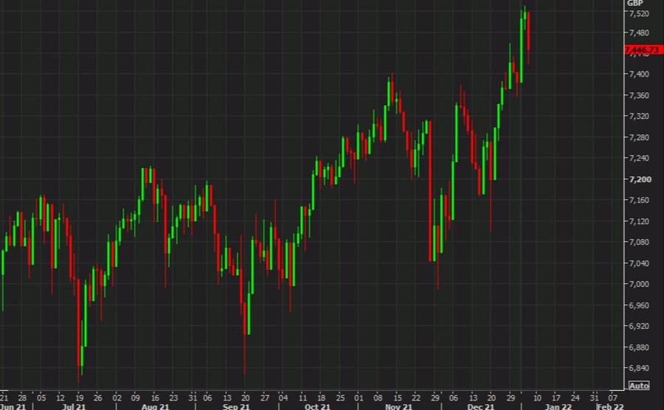Select the Sep 21 month label
Image resolution: width=664 pixels, height=410 pixels.
(236, 406)
